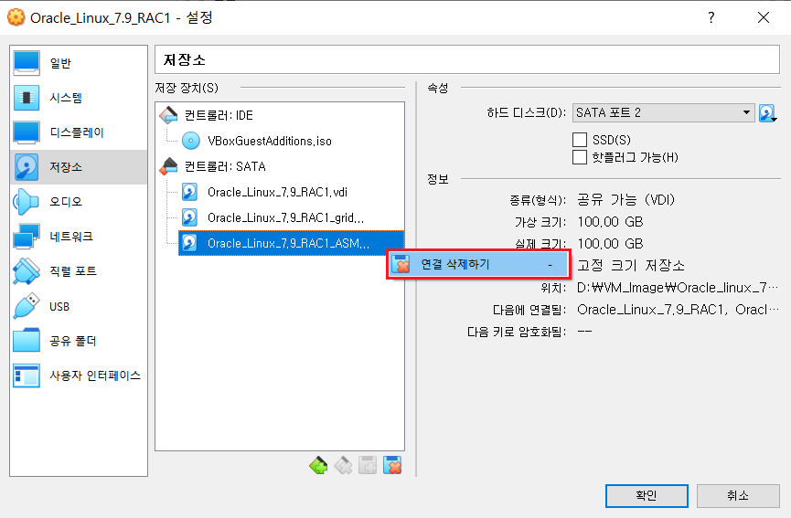Click the remove attachment toolbar icon
This screenshot has width=791, height=518.
392,465
